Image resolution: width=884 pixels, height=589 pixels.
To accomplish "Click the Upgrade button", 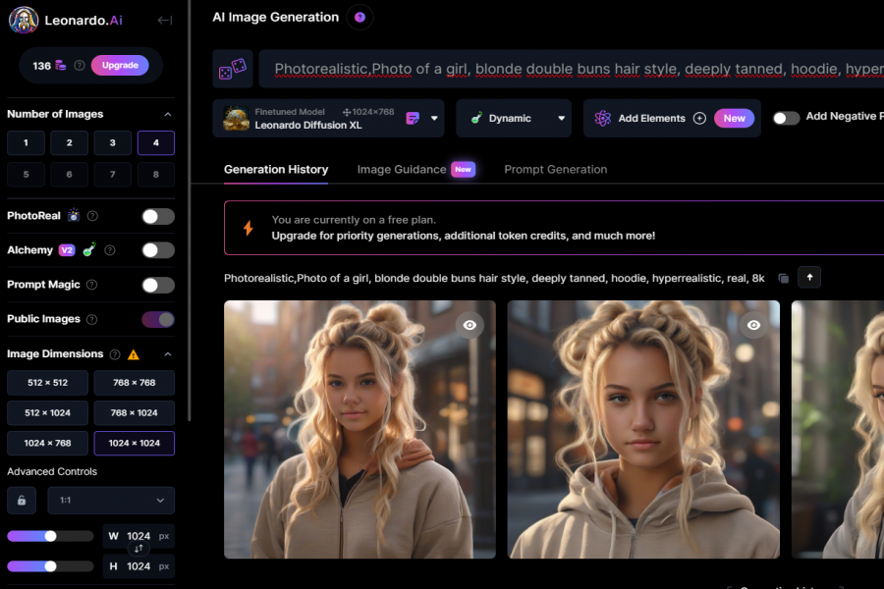I will point(120,65).
